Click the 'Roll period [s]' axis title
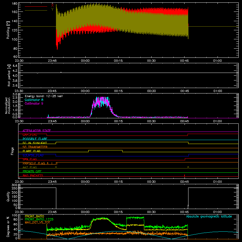242x242 pixels. (9, 75)
